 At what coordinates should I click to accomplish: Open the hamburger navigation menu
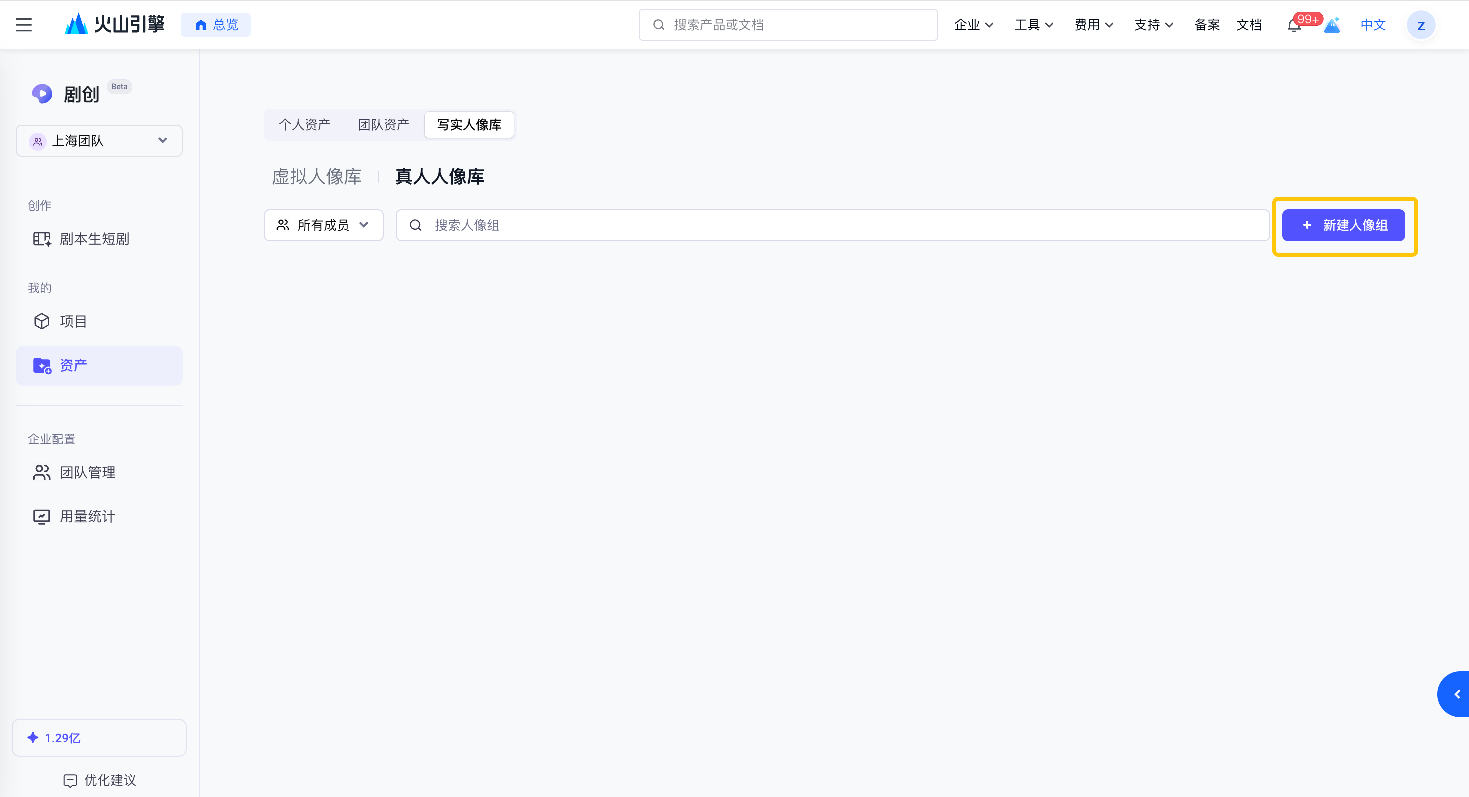[x=24, y=25]
